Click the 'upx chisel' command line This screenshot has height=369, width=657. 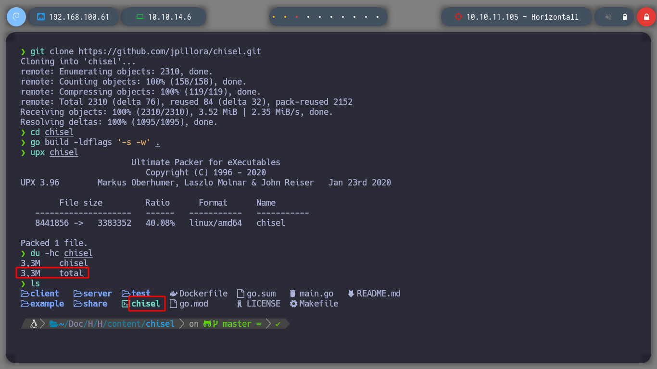pos(50,152)
